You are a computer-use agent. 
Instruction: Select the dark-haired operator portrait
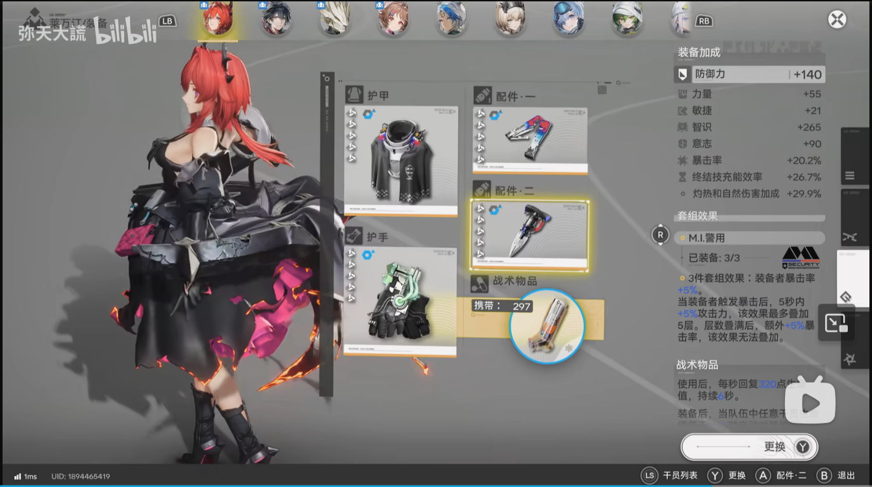[x=276, y=19]
